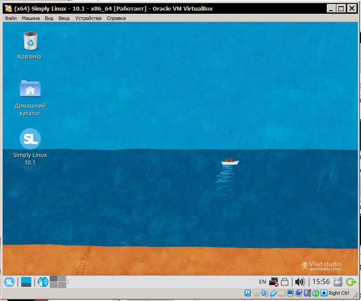The image size is (361, 301).
Task: Close the VirtualBox window
Action: tap(352, 9)
